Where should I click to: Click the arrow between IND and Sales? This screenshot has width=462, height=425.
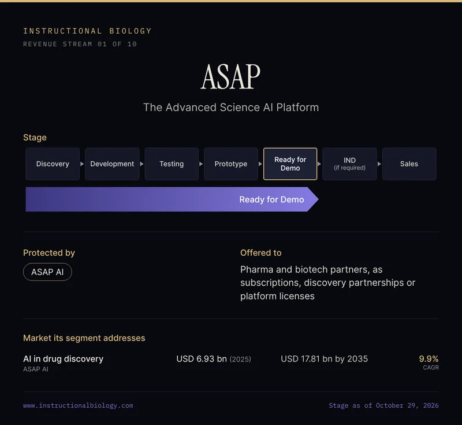pos(379,164)
